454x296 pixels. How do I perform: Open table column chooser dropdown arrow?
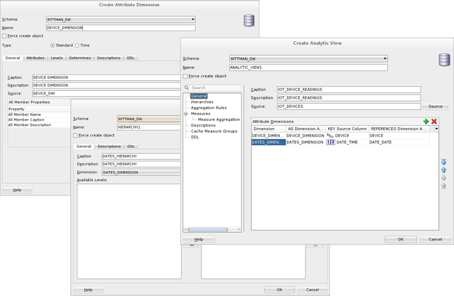pos(437,129)
